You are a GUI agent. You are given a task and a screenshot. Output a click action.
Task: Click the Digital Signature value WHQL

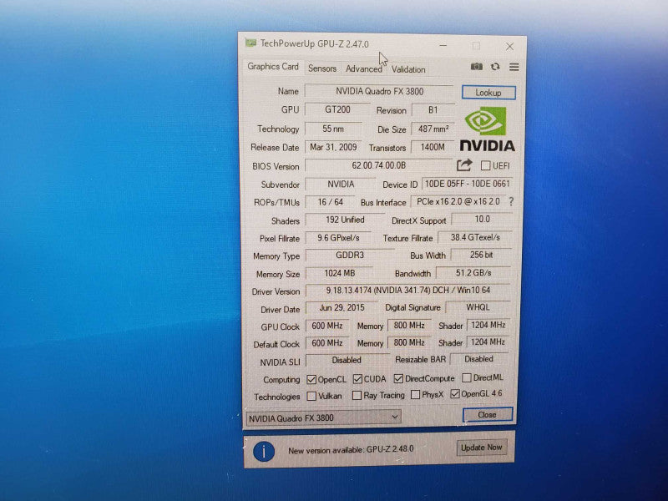478,307
